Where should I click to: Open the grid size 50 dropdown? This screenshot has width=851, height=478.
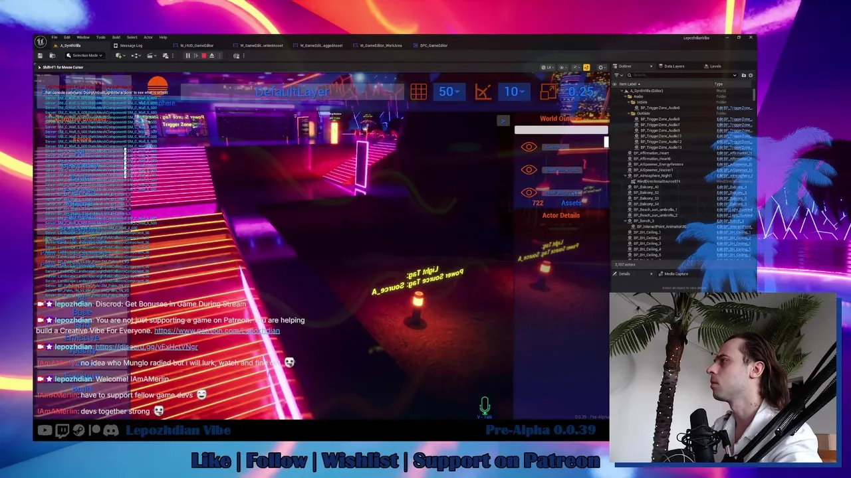point(449,92)
